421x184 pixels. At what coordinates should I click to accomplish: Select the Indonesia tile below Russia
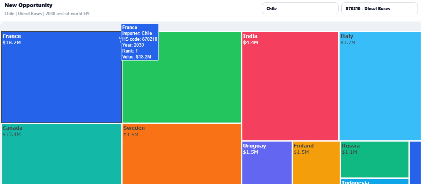[x=375, y=182]
